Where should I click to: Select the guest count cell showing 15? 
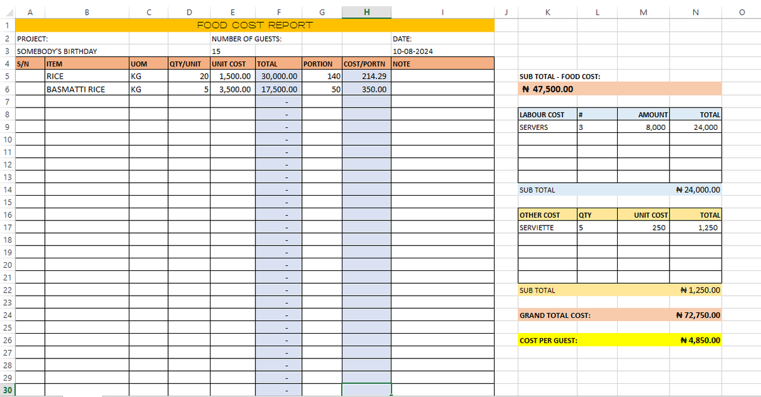pyautogui.click(x=233, y=51)
